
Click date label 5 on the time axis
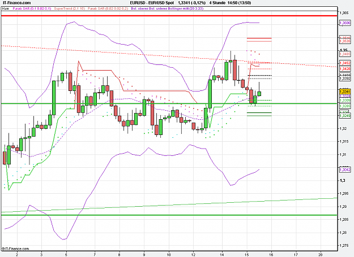coord(66,255)
